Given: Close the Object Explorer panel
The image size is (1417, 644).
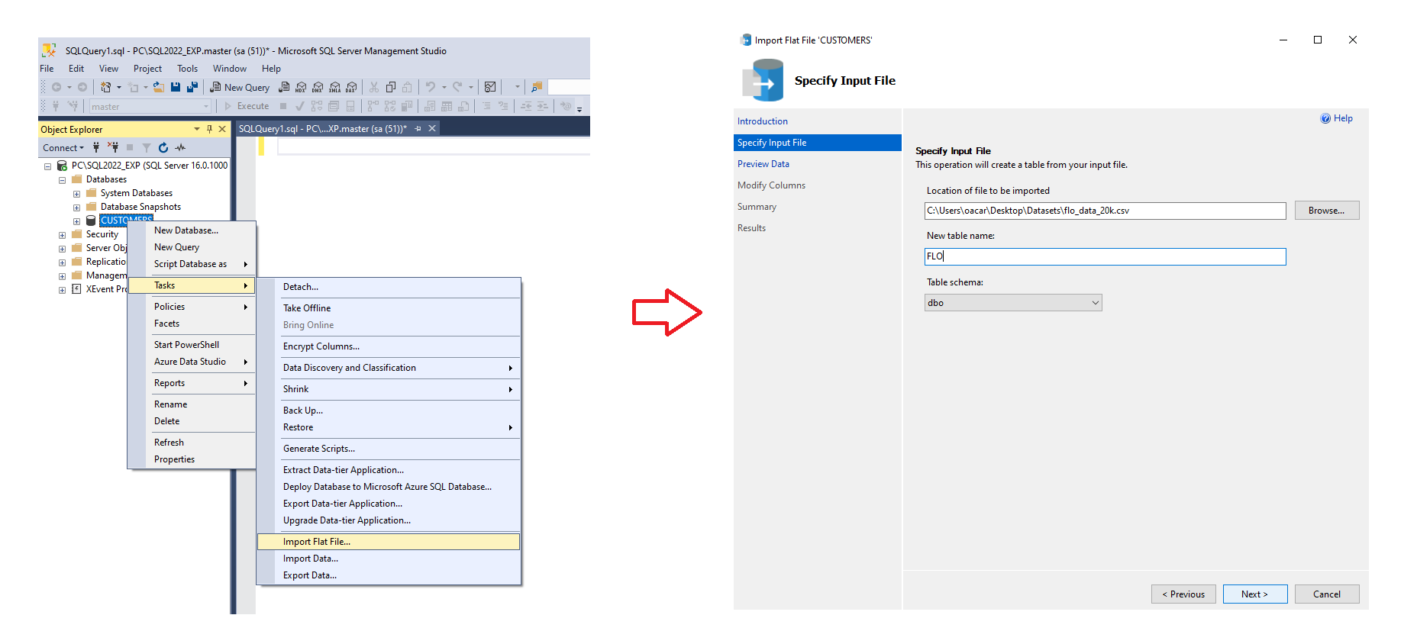Looking at the screenshot, I should tap(222, 129).
